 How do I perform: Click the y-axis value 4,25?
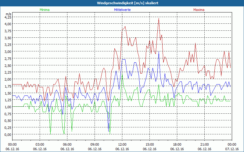pos(8,17)
